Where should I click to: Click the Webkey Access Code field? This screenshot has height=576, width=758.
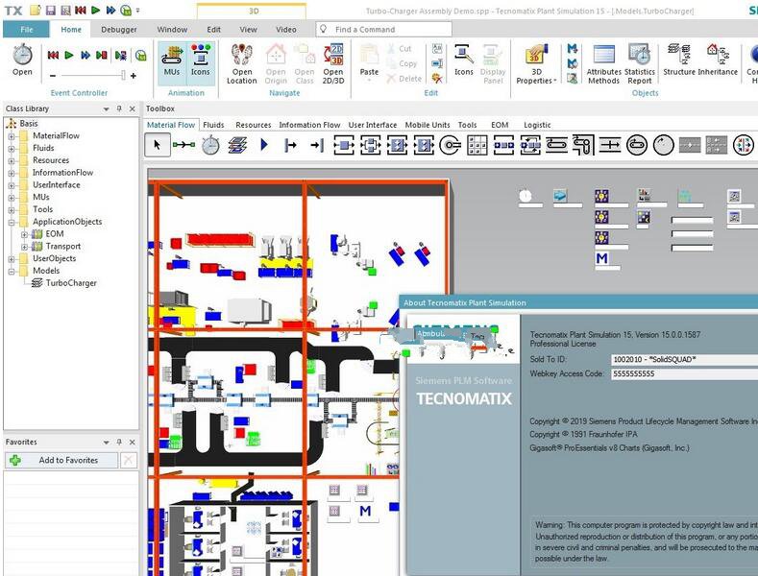tap(684, 373)
